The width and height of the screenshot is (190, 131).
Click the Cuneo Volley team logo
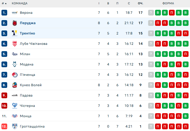15,85
